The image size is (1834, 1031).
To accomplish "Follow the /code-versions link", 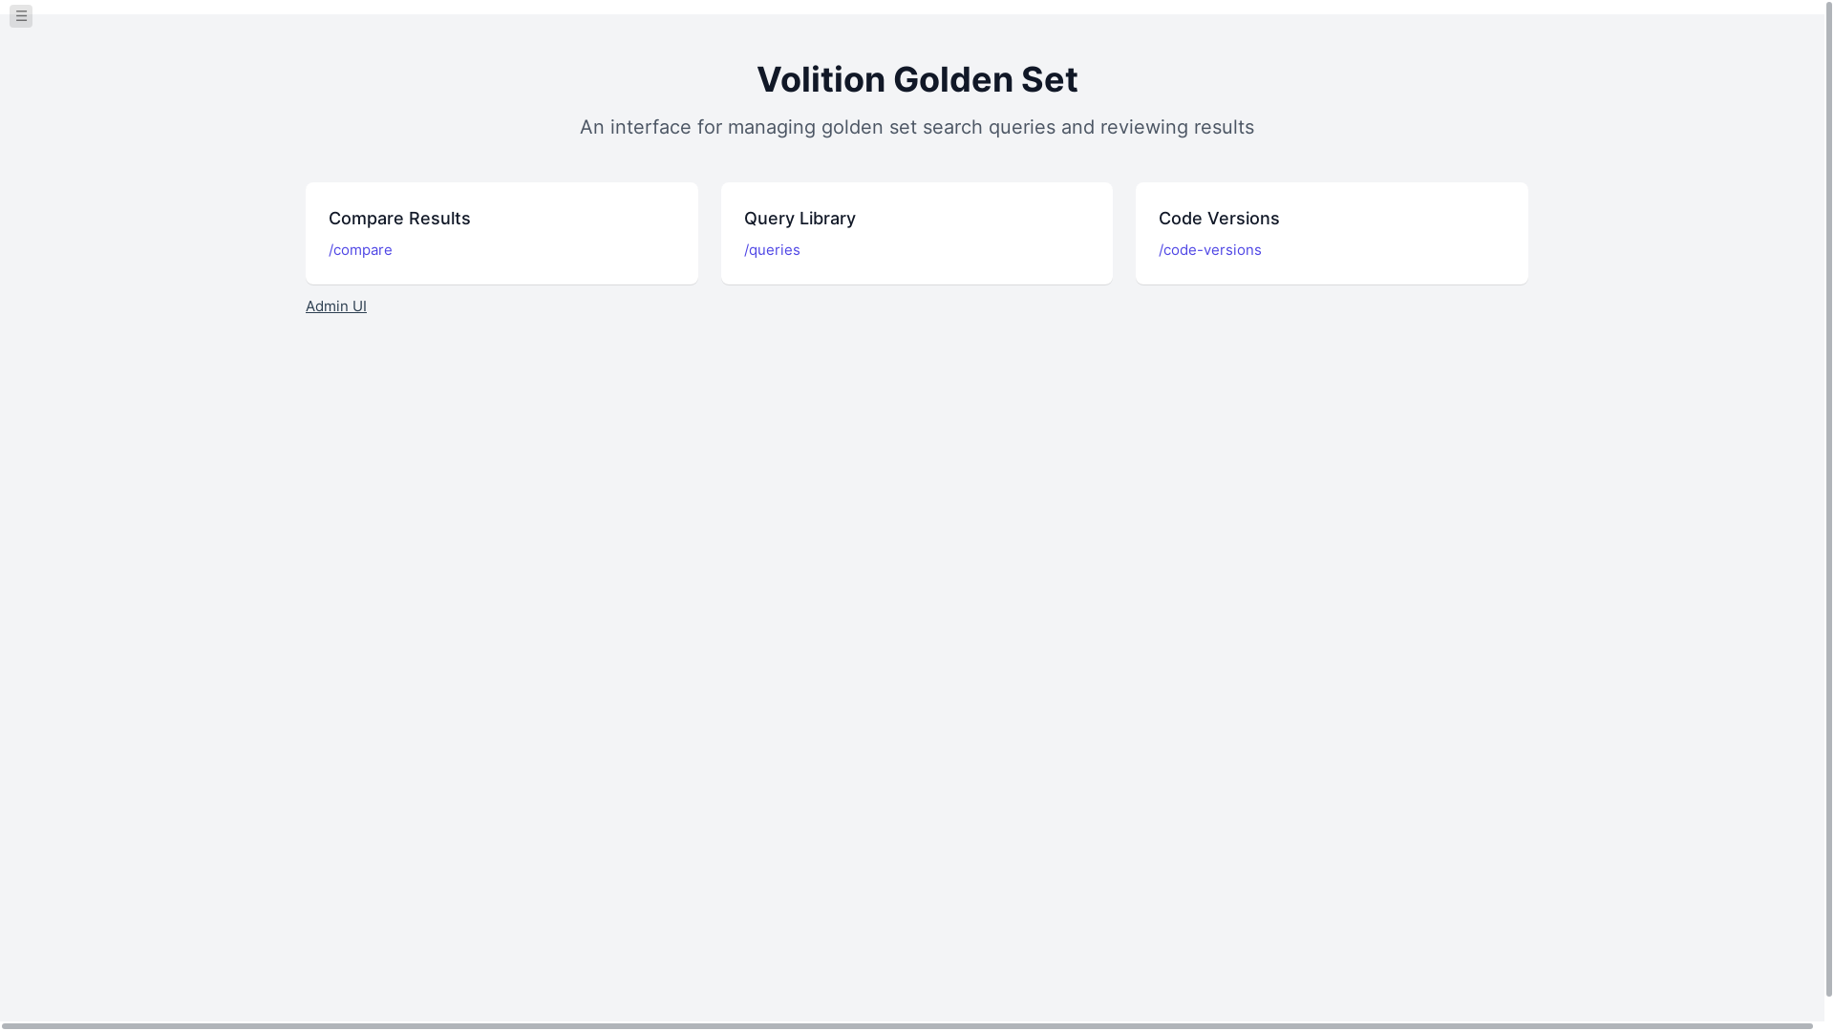I will [x=1209, y=250].
